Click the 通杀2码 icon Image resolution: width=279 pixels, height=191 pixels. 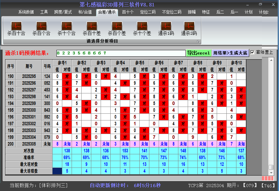189,26
